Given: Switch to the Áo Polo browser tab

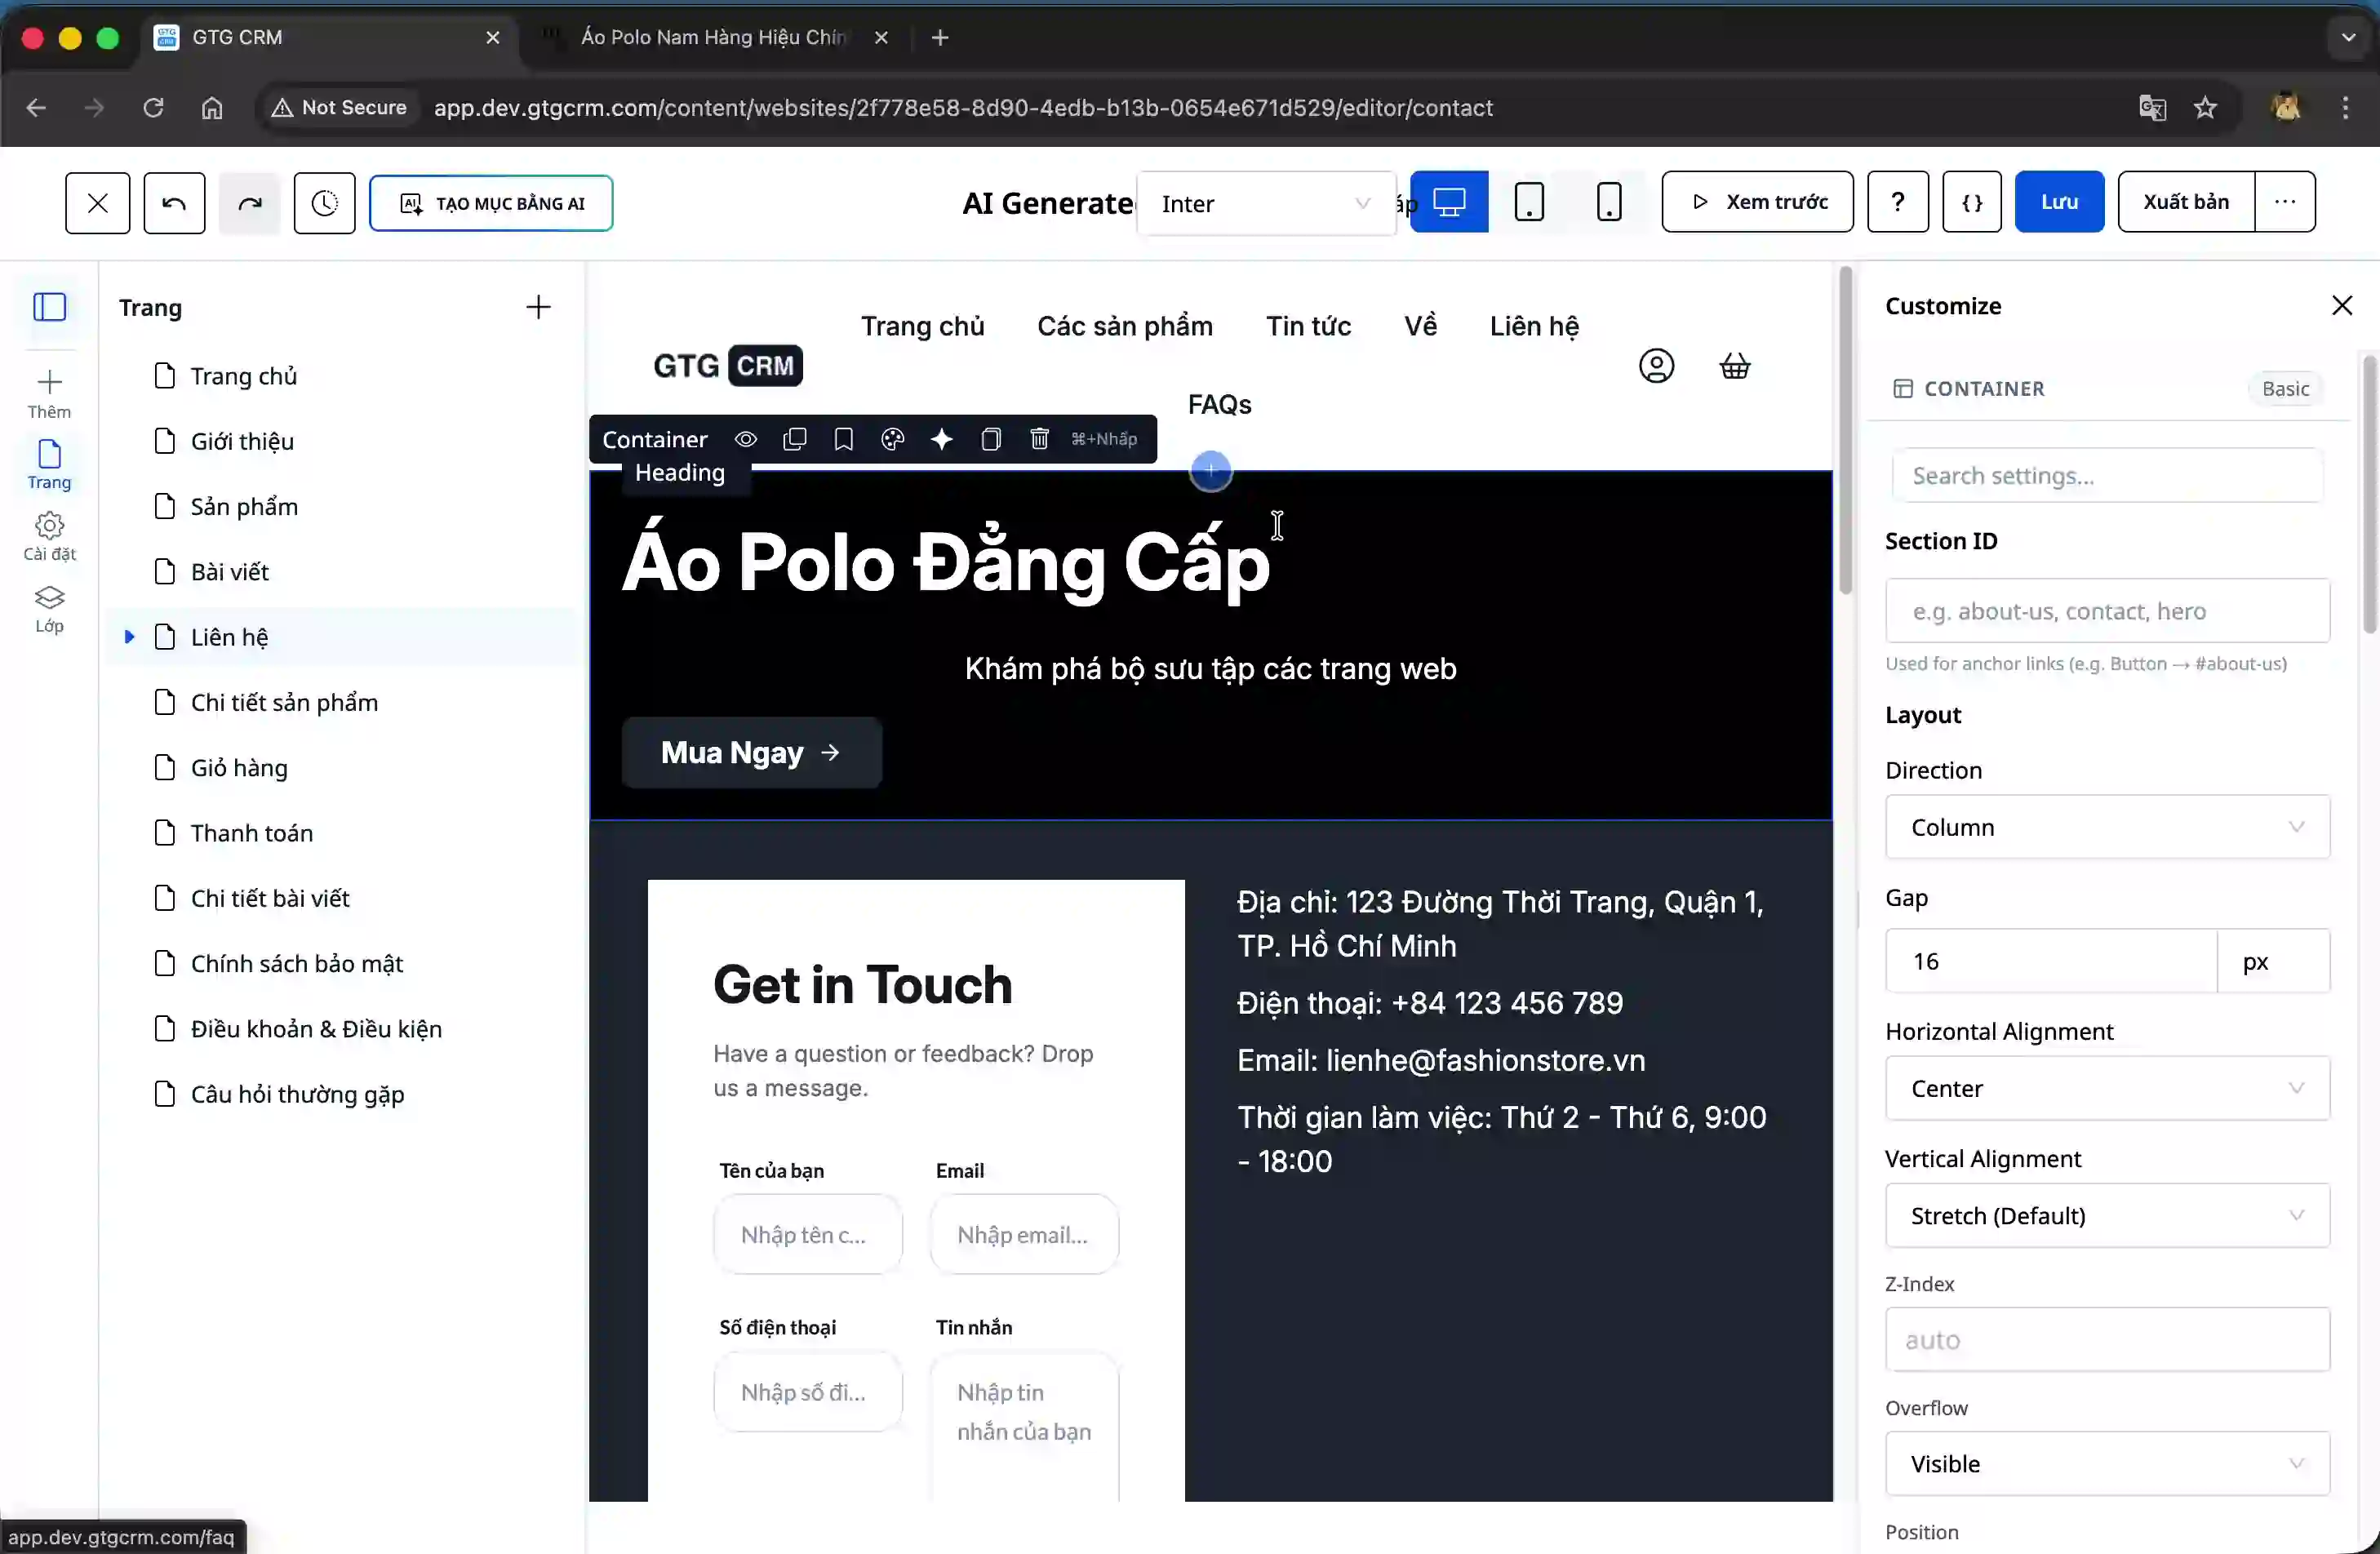Looking at the screenshot, I should (x=712, y=38).
